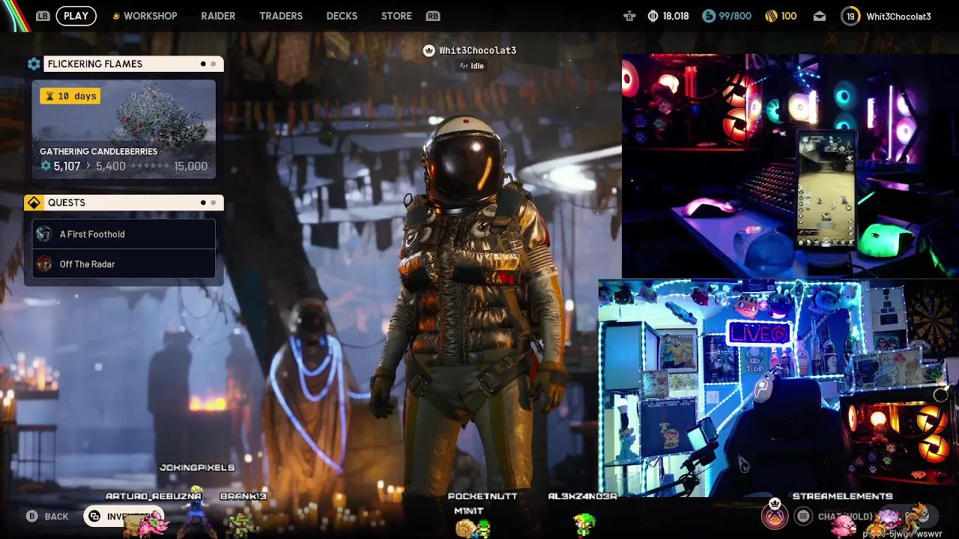Click the coin currency icon beside 18,018

653,16
